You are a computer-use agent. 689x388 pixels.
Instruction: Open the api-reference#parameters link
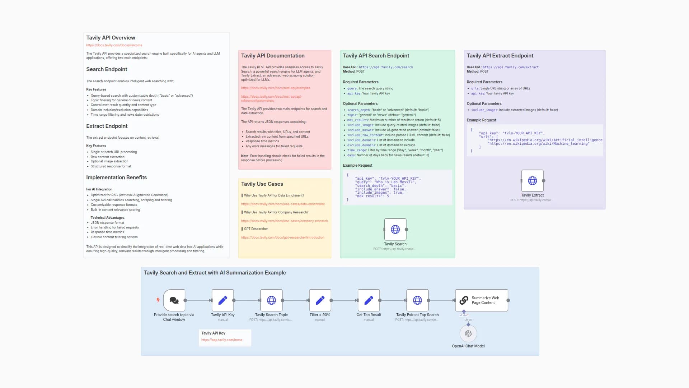(272, 98)
